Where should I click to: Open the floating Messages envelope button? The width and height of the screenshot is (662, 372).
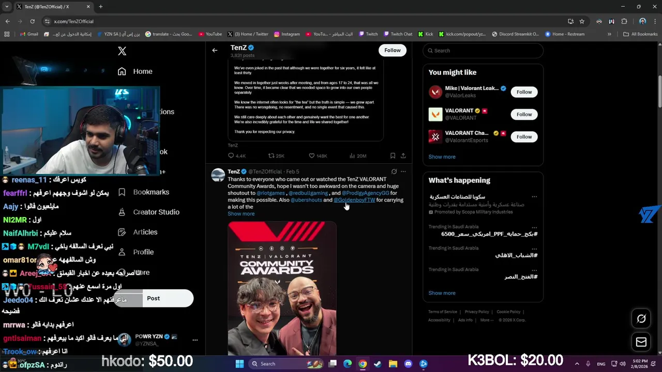(641, 342)
